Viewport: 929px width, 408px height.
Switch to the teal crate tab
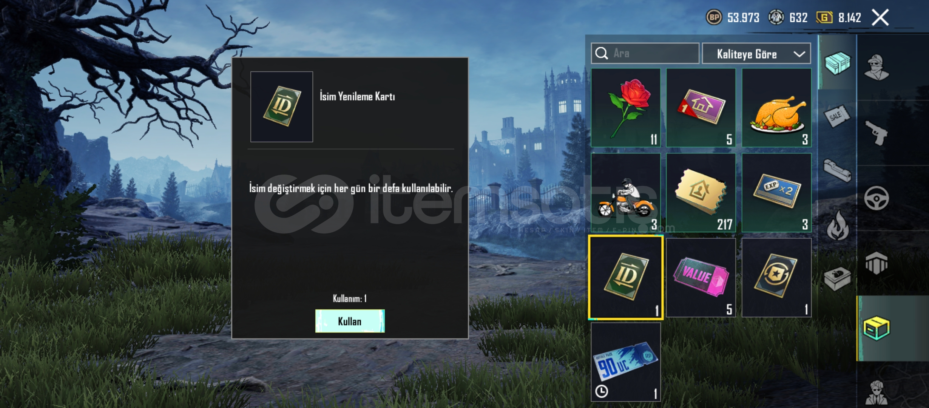(x=837, y=63)
